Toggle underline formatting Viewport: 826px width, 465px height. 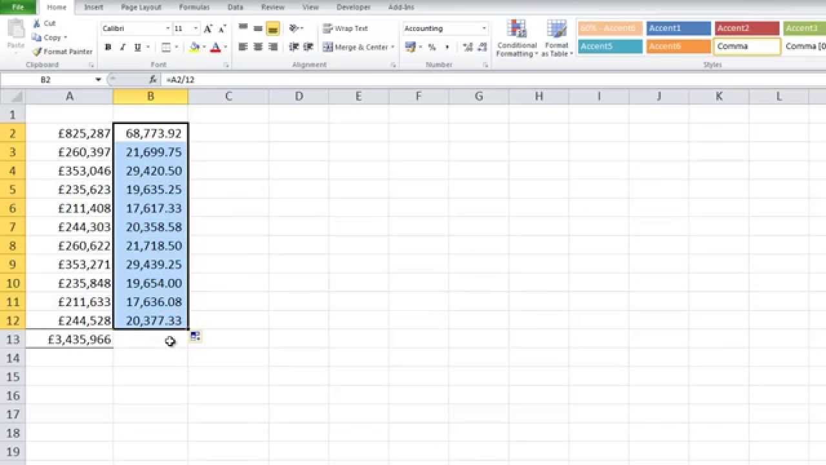coord(137,47)
